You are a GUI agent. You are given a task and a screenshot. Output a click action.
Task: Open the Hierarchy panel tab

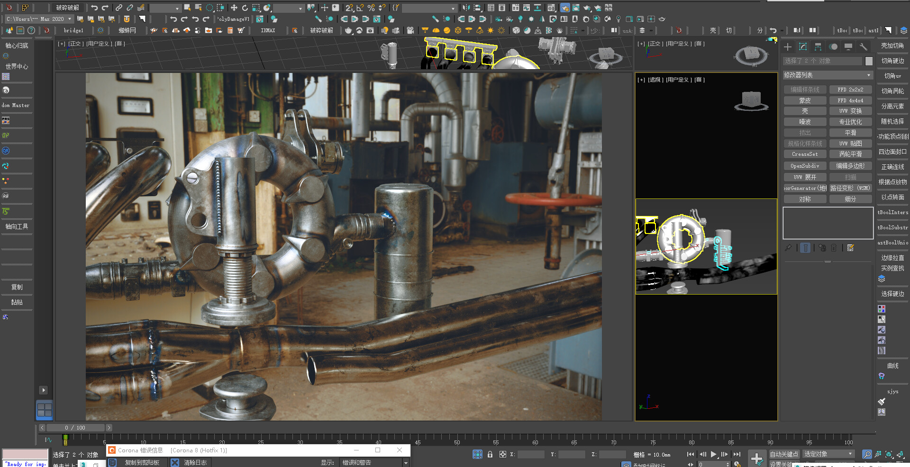click(818, 47)
